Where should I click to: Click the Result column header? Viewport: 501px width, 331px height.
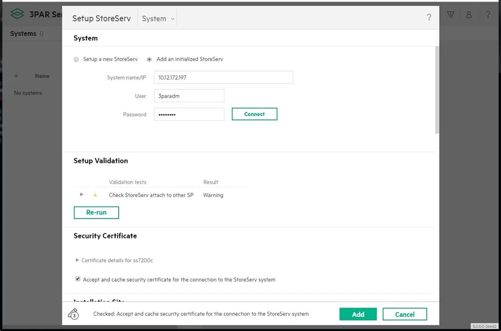click(x=211, y=182)
